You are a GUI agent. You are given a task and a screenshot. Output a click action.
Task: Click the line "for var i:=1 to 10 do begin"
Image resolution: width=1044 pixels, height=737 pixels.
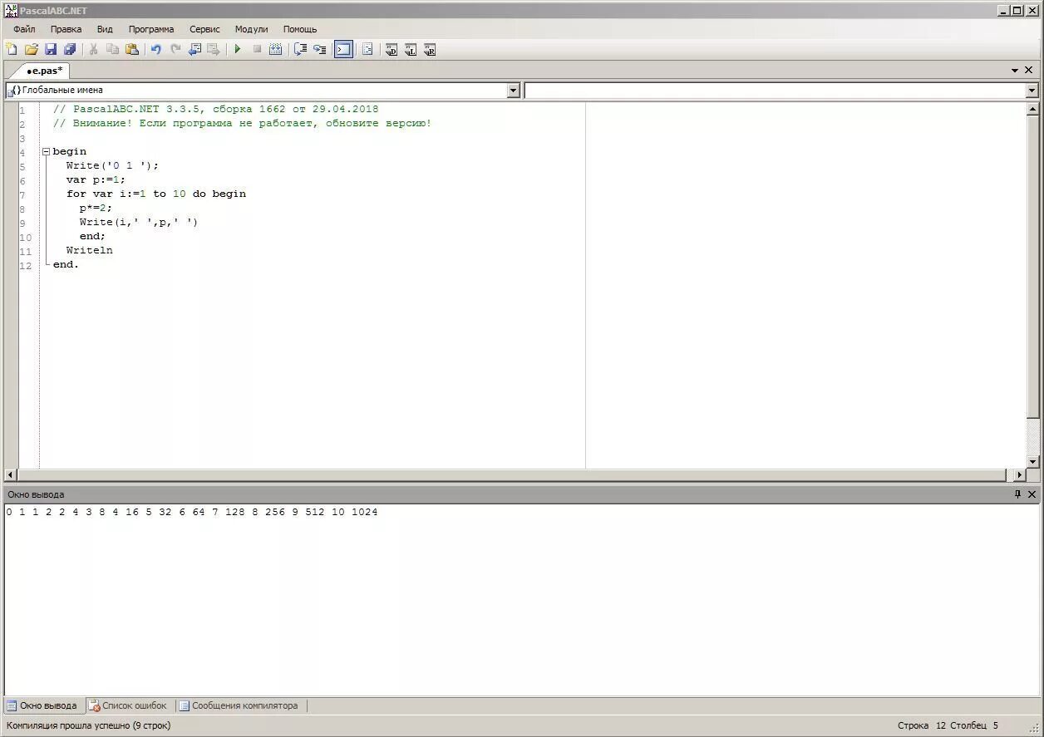click(x=156, y=194)
